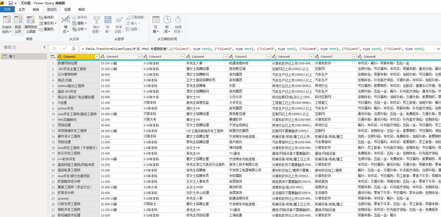Open the 索引列 dropdown arrow

[x=55, y=23]
